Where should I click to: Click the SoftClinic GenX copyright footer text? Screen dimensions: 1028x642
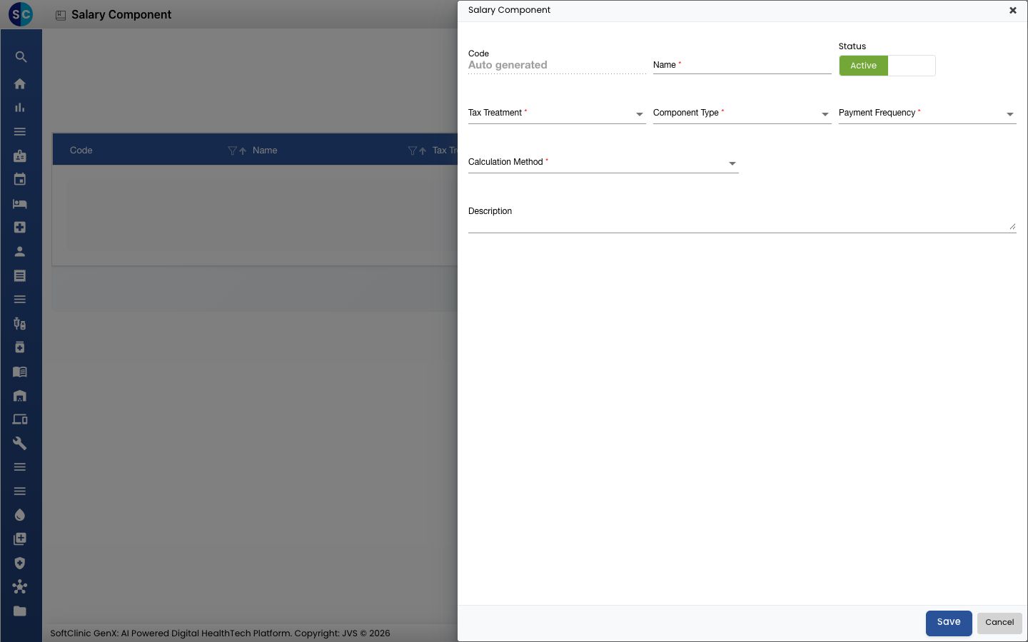click(220, 633)
